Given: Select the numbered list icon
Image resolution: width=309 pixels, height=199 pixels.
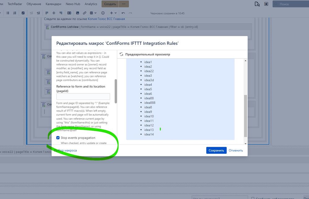Looking at the screenshot, I should click(15, 13).
